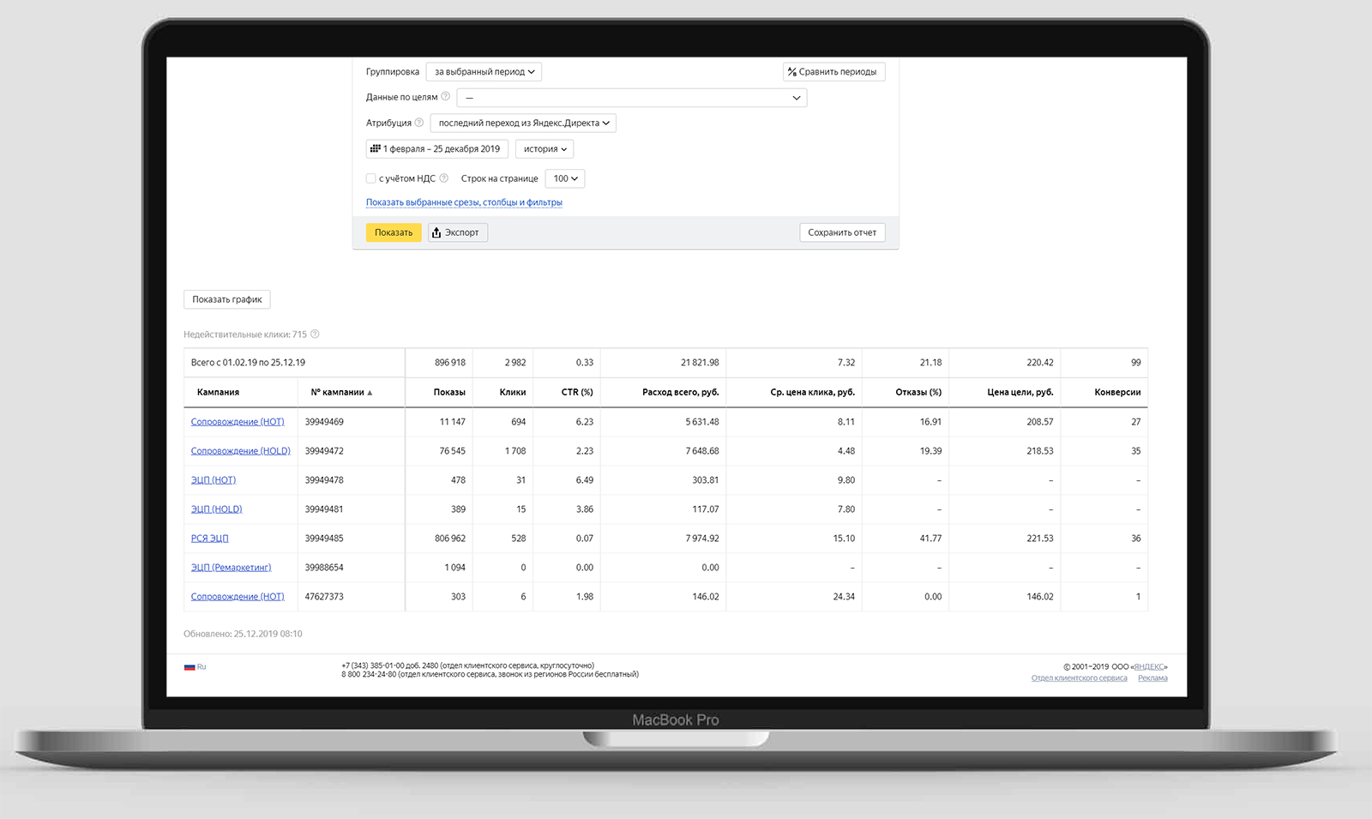Click the yellow Показать button
This screenshot has height=819, width=1372.
point(394,232)
